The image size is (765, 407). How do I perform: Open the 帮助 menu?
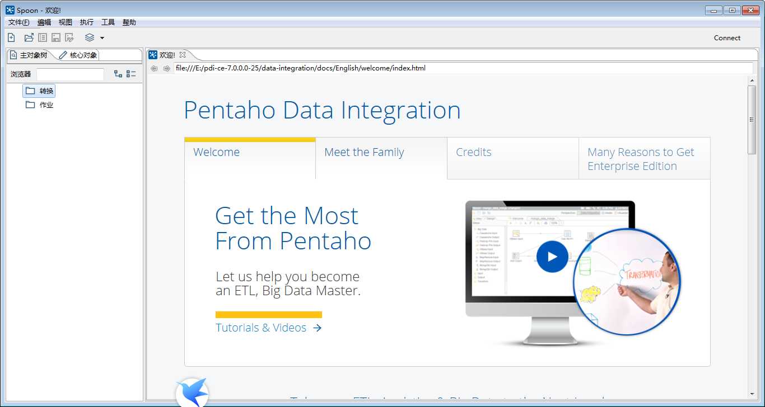pos(129,22)
